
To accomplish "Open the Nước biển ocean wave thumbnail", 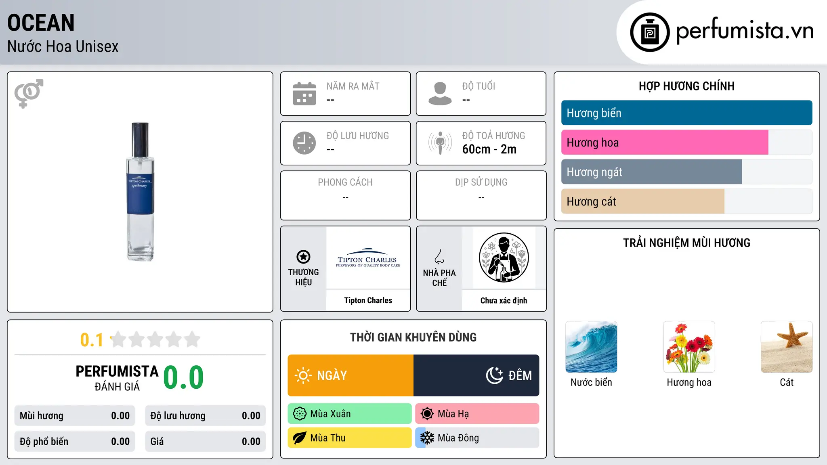I will [x=591, y=347].
